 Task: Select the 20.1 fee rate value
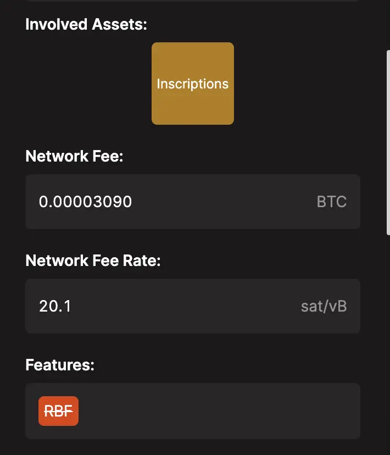pyautogui.click(x=55, y=306)
